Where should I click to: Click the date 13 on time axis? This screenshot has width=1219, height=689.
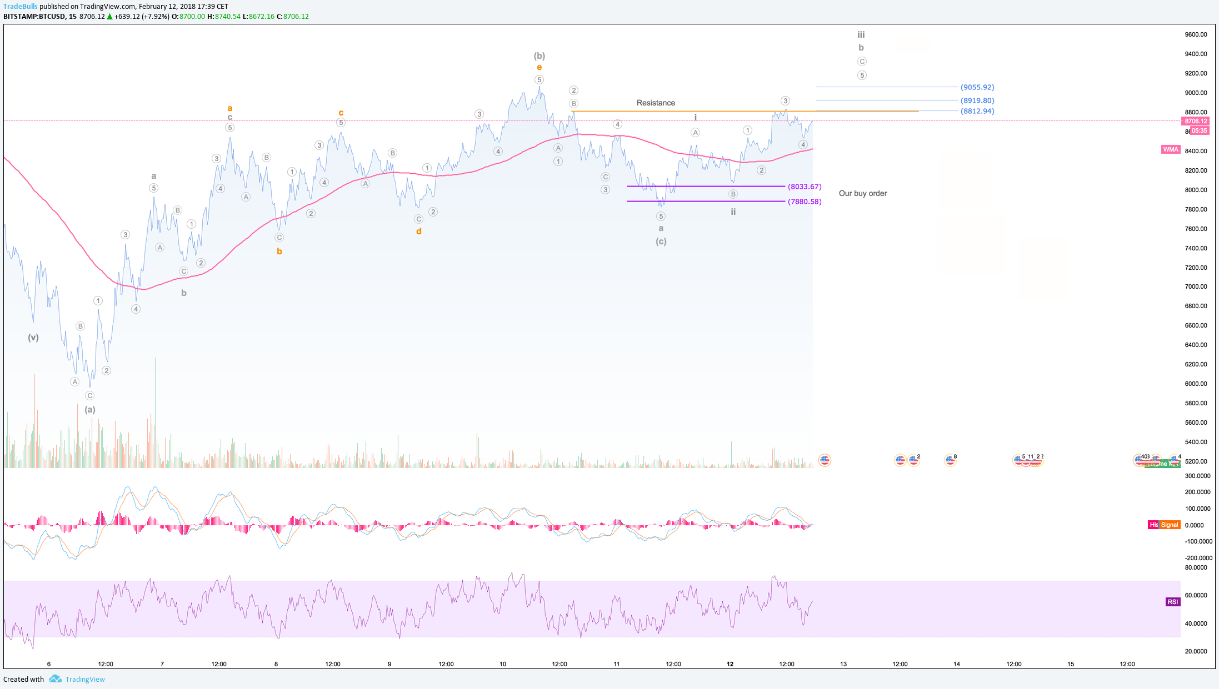tap(843, 663)
